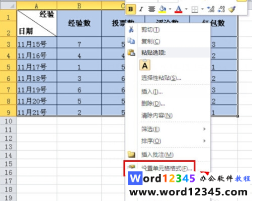
Task: Choose Cut (剪切) from context menu
Action: (168, 30)
